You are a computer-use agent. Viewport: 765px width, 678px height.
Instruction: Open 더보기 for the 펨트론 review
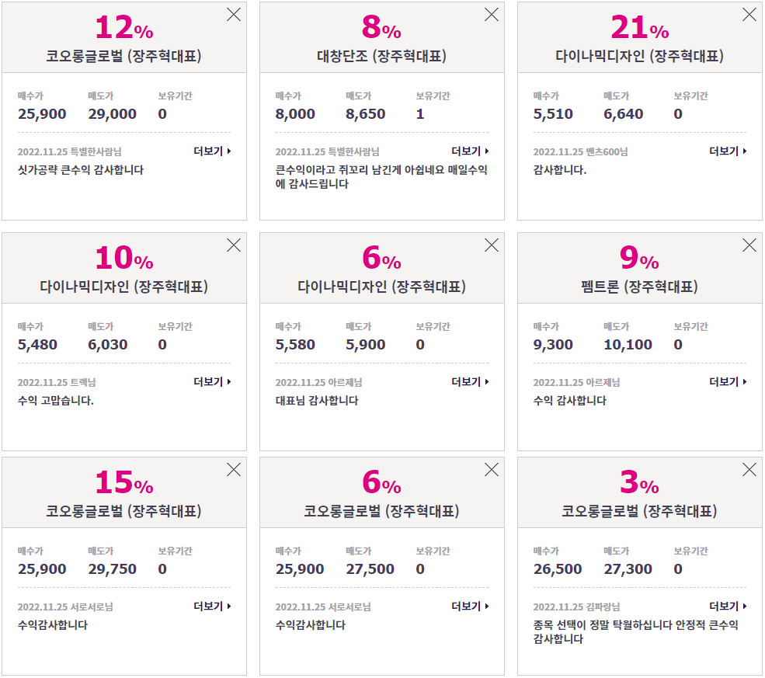[728, 381]
